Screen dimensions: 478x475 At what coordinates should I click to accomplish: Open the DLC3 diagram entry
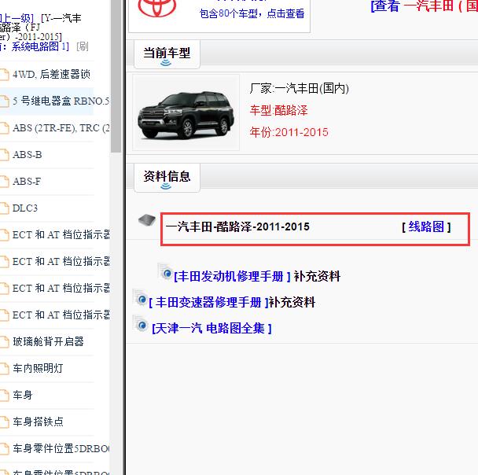[25, 208]
